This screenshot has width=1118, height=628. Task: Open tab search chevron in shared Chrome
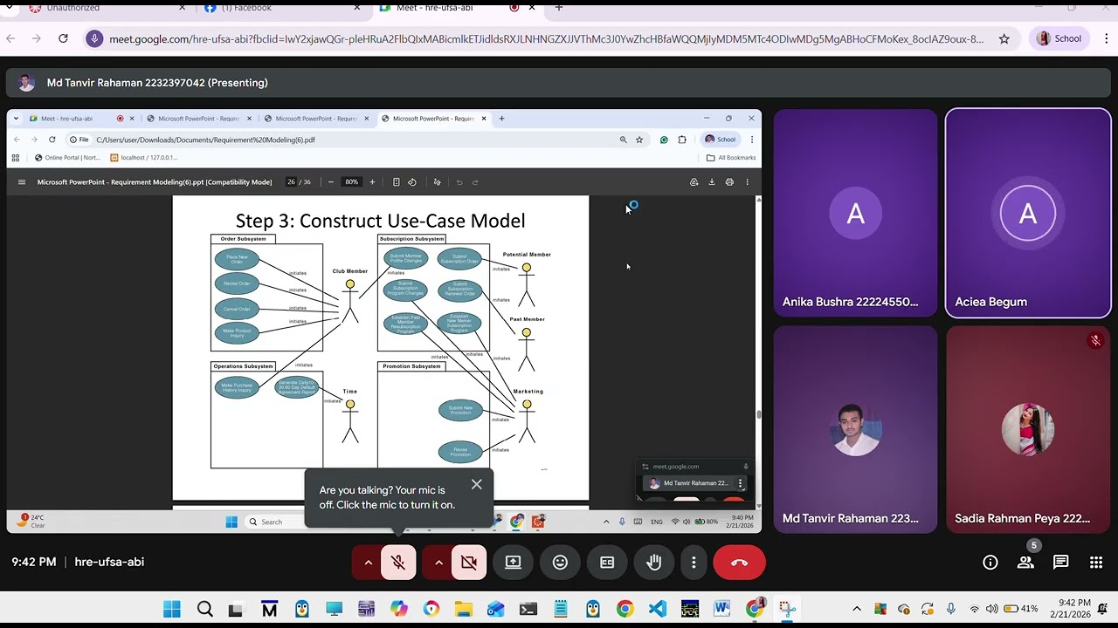coord(16,119)
